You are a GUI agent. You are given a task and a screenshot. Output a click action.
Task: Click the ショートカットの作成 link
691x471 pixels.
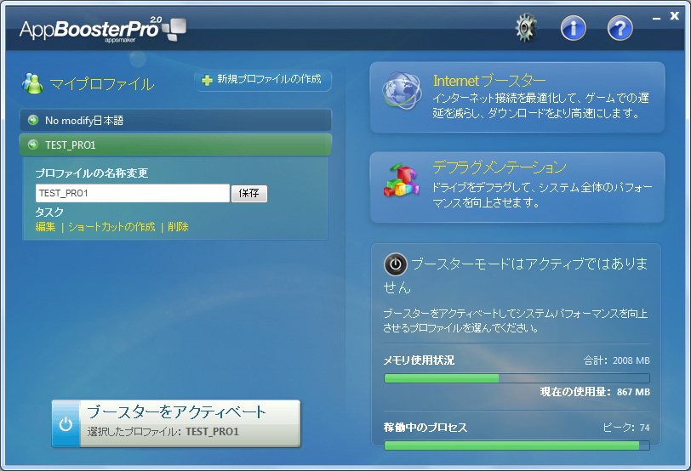[111, 227]
